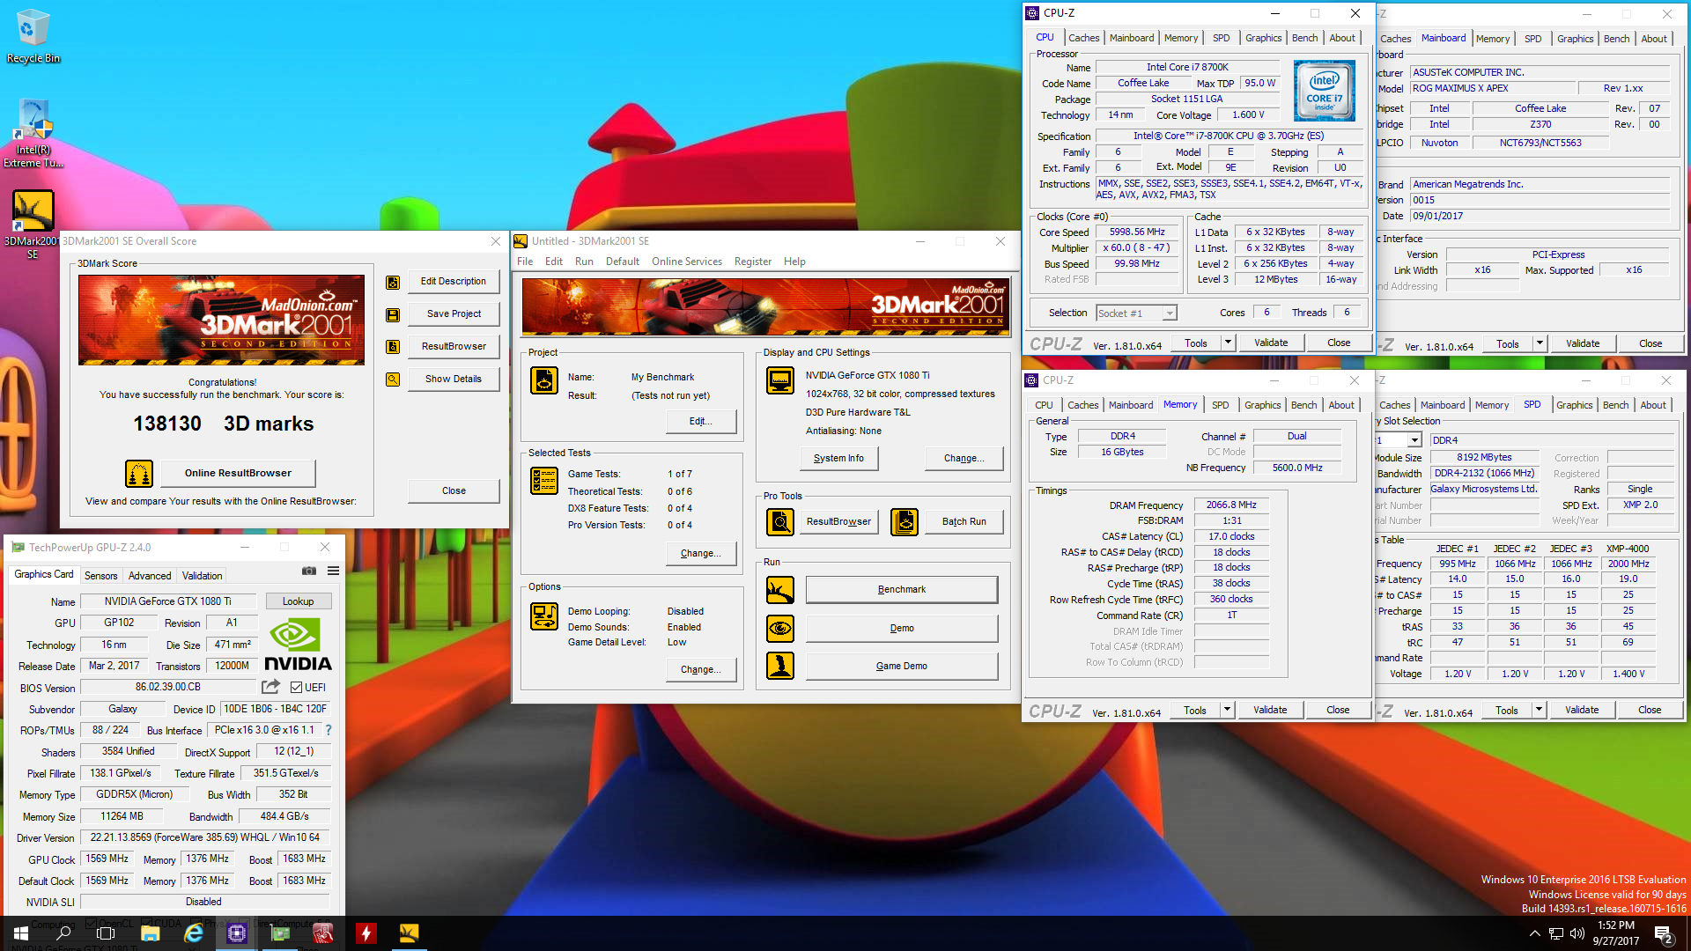Open Internet Explorer from the taskbar
The width and height of the screenshot is (1691, 951).
(194, 933)
